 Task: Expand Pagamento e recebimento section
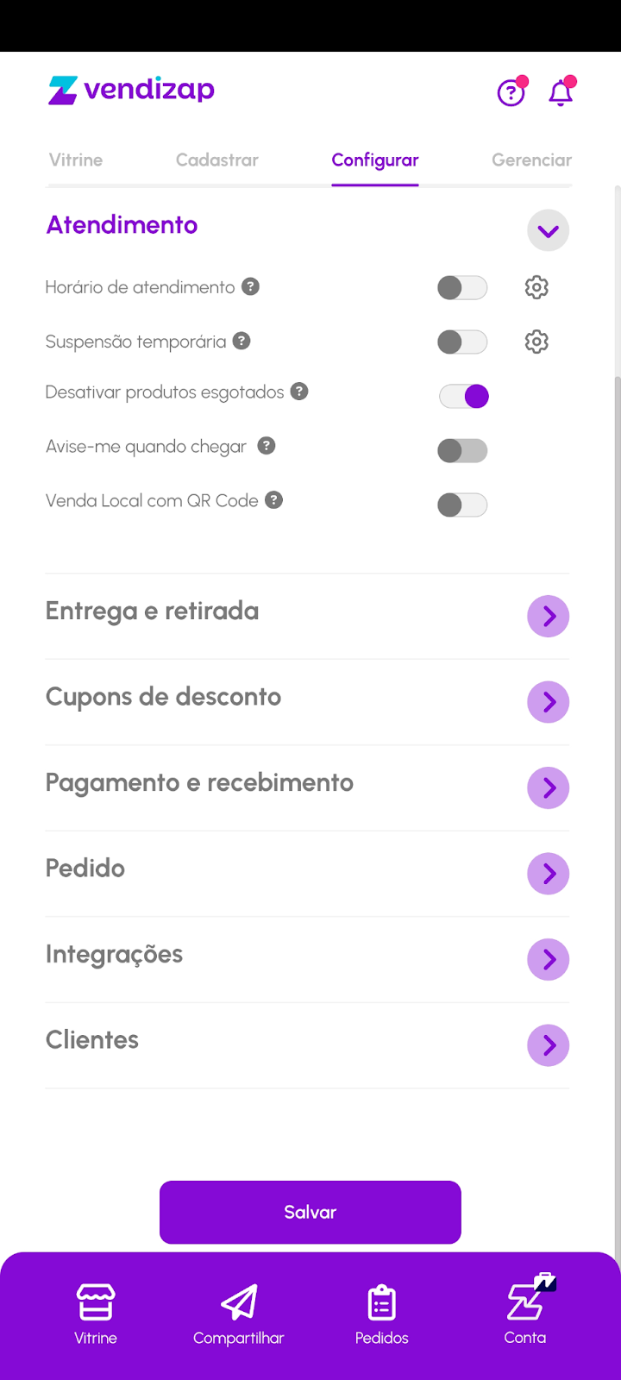tap(548, 787)
